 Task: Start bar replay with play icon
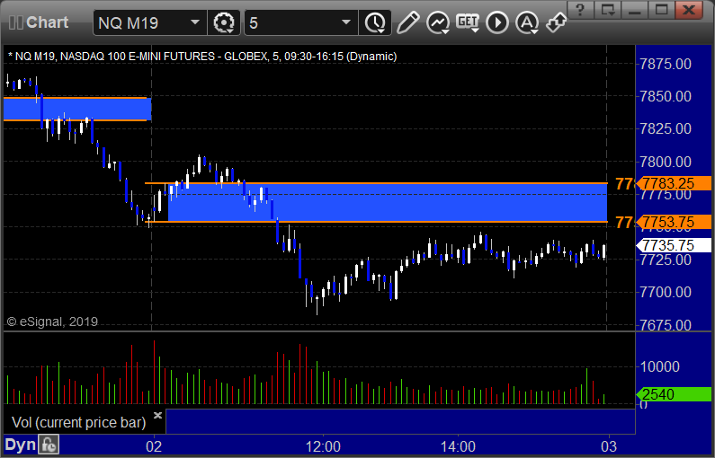pos(497,22)
